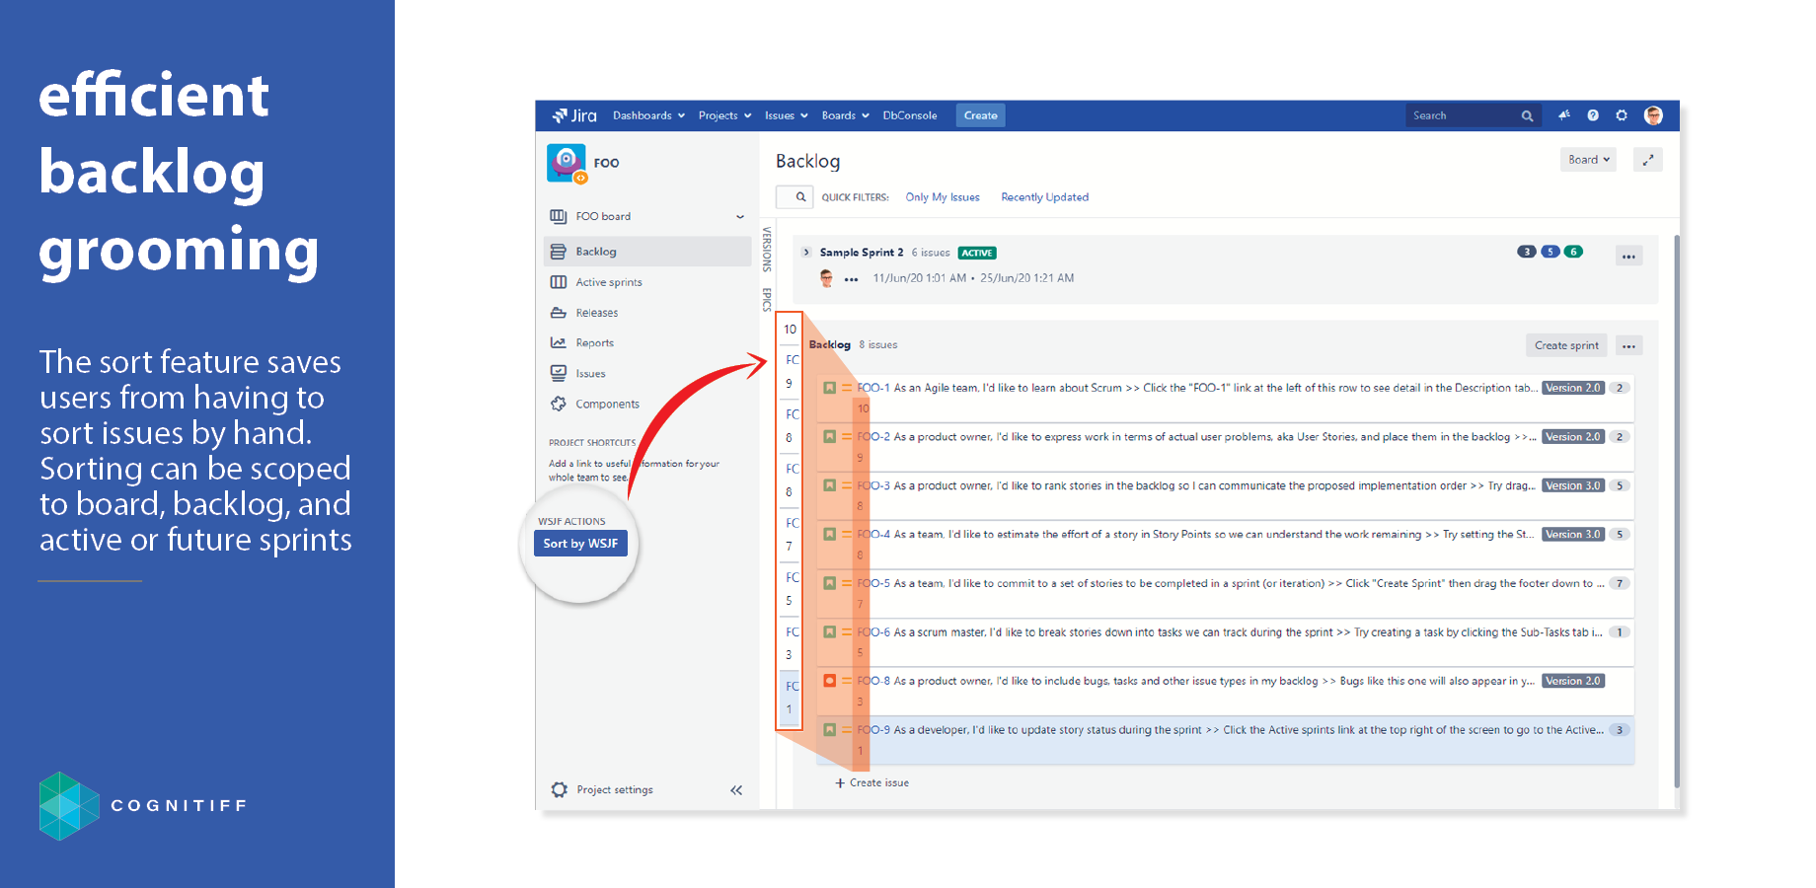This screenshot has width=1816, height=888.
Task: Click the Version 2.0 label on FOO-8
Action: pyautogui.click(x=1573, y=681)
